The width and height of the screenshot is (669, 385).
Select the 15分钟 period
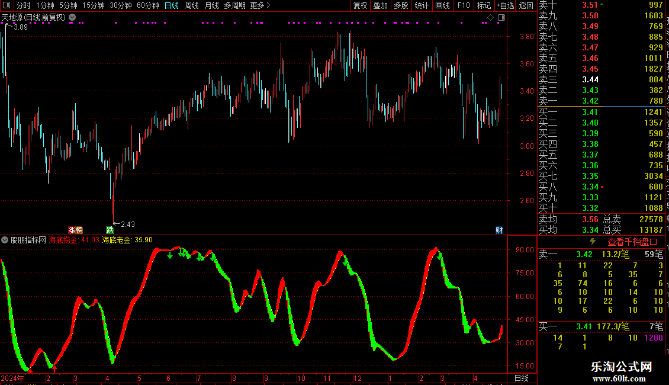(x=94, y=5)
